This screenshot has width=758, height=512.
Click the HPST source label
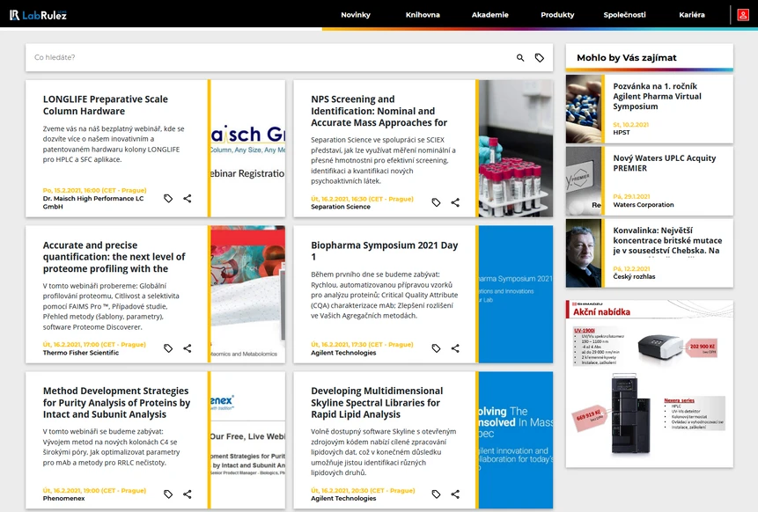[622, 132]
